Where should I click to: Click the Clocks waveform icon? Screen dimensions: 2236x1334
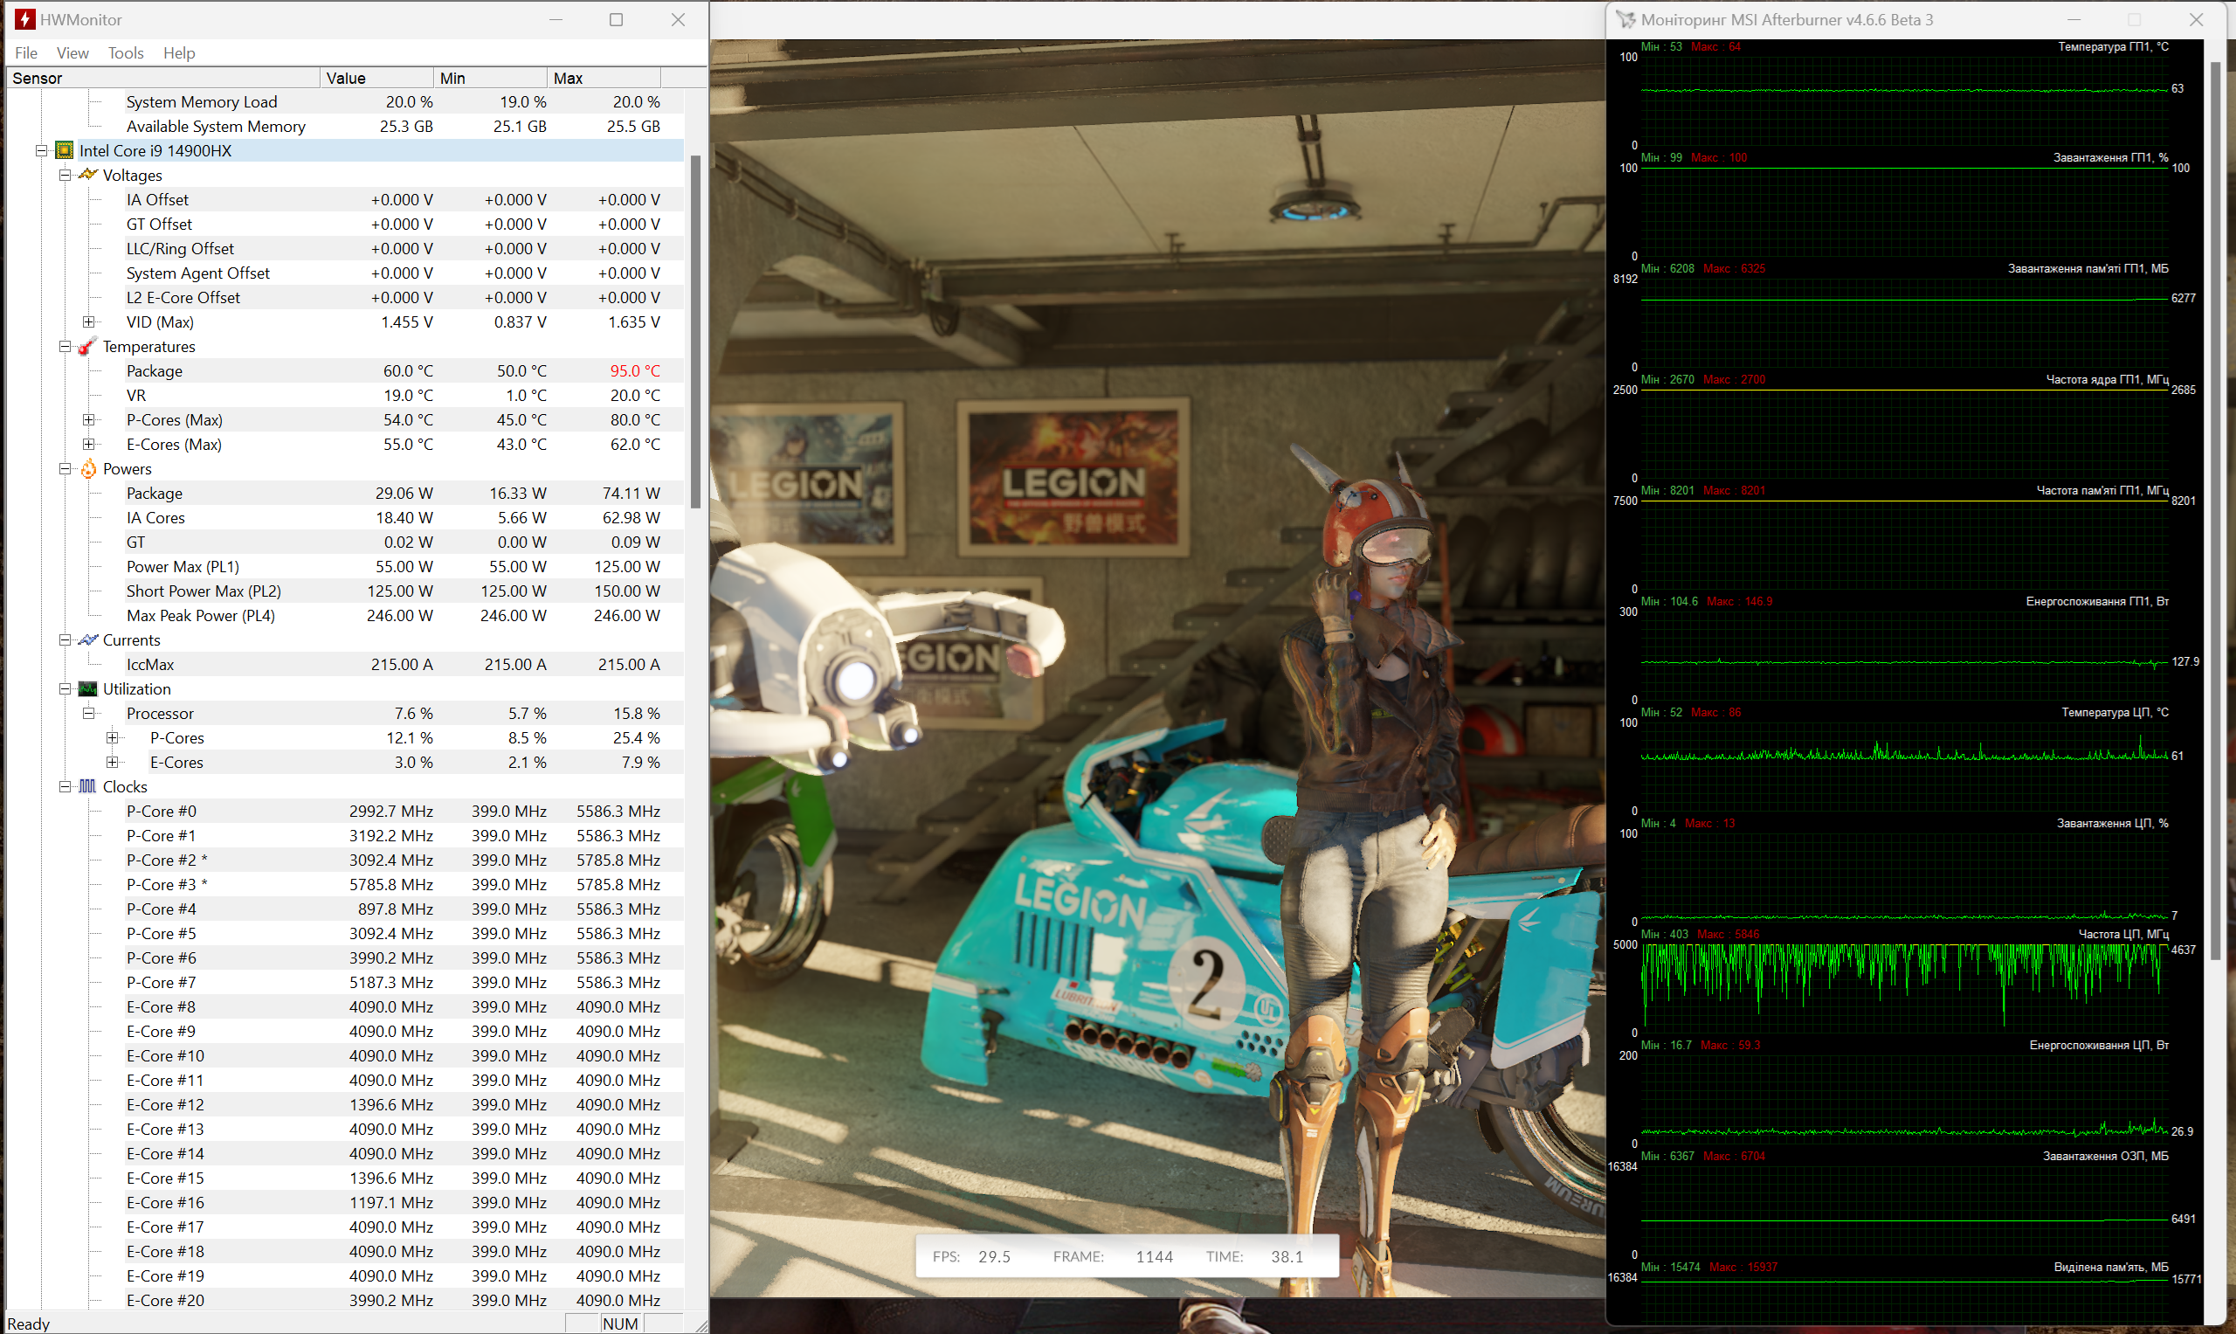(88, 785)
